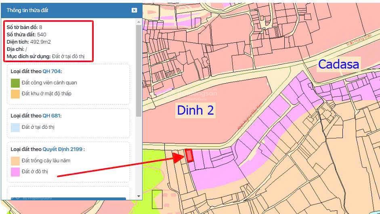Click the Đất khu ở mật độ thấp label

click(x=46, y=94)
